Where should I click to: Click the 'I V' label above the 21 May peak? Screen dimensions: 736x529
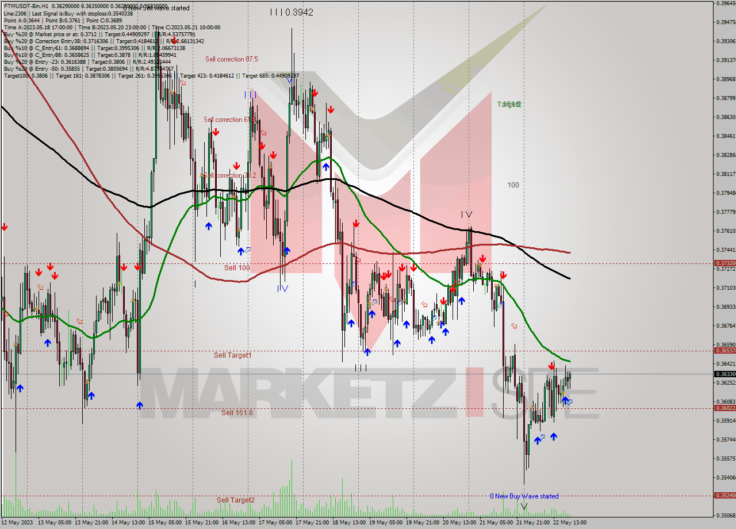(x=466, y=214)
